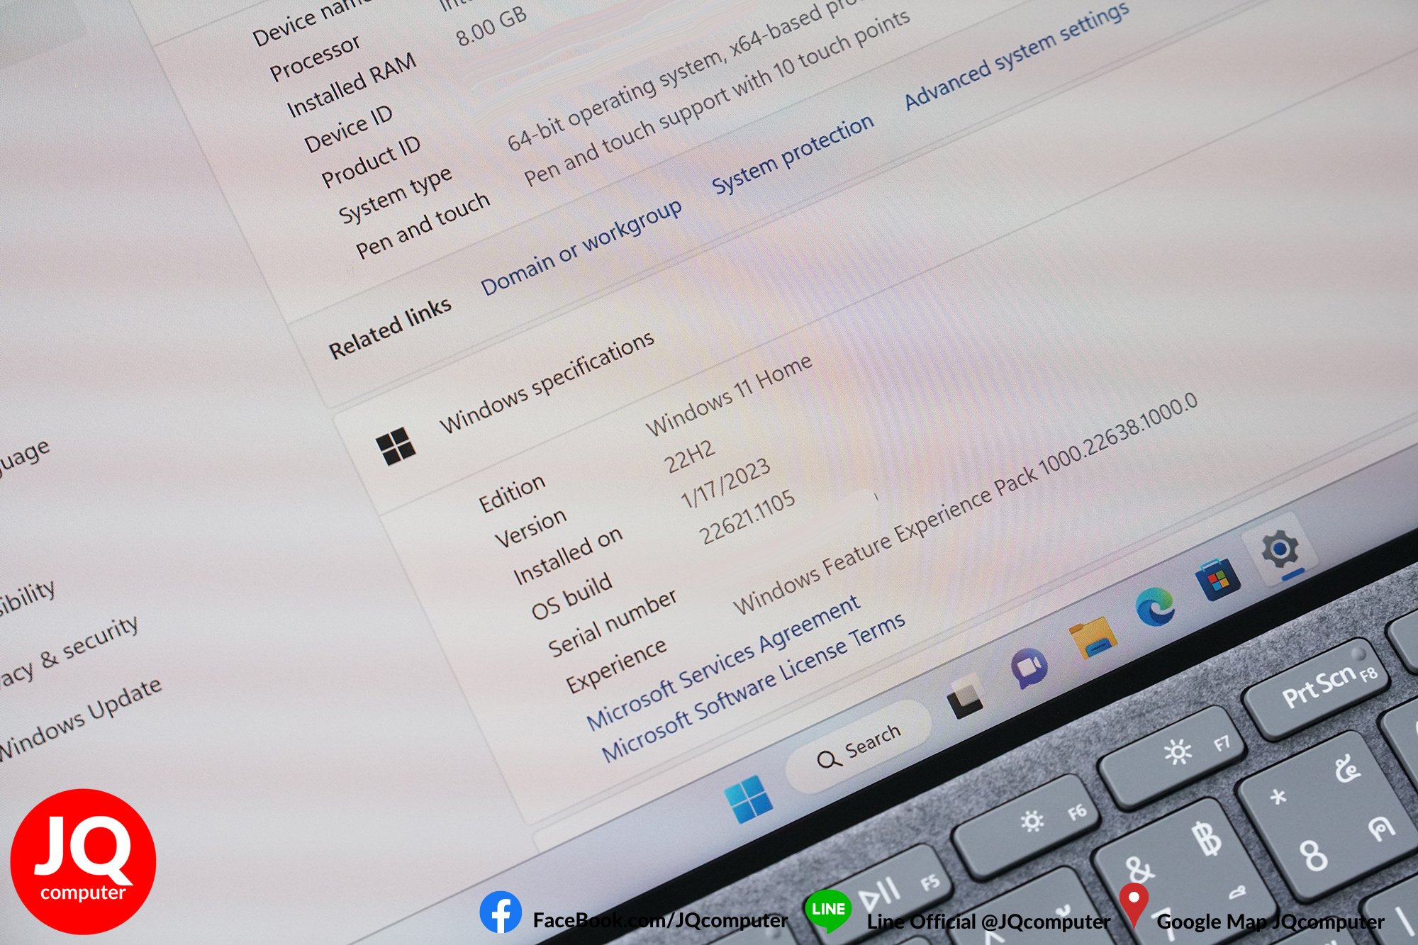This screenshot has width=1418, height=945.
Task: Click the 'Device ID' row label
Action: pos(348,129)
